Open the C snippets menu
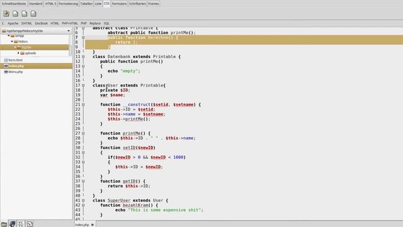 [3, 23]
